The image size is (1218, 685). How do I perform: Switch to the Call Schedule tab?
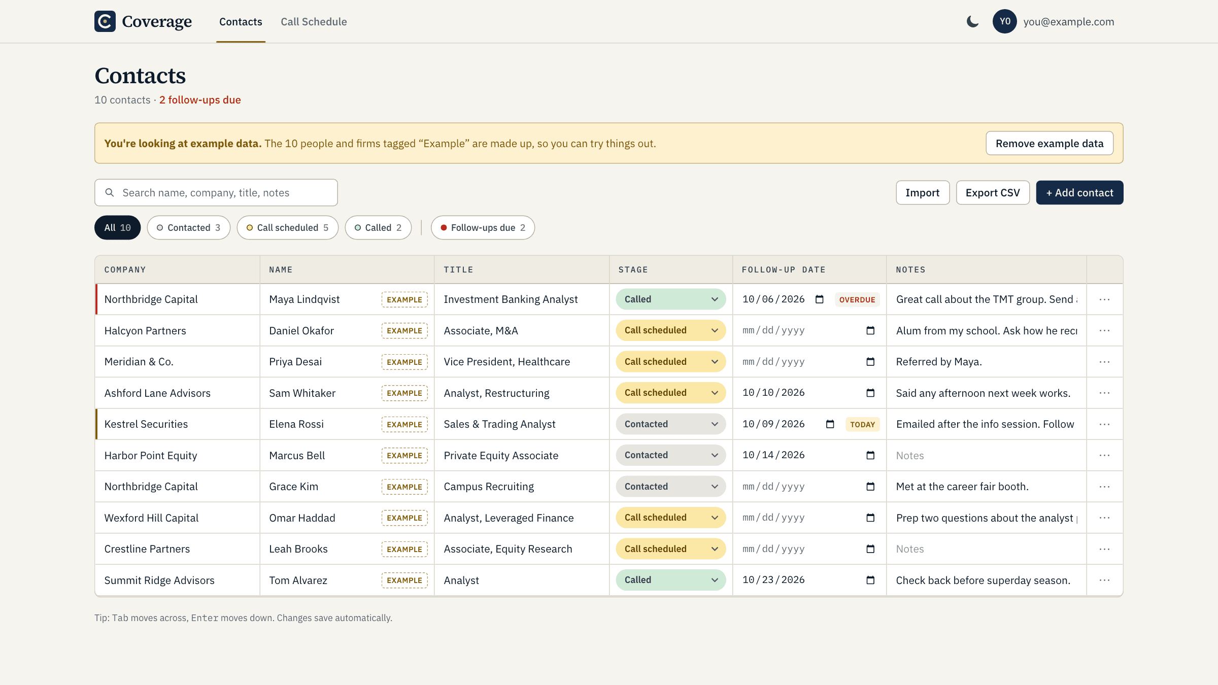click(x=314, y=22)
